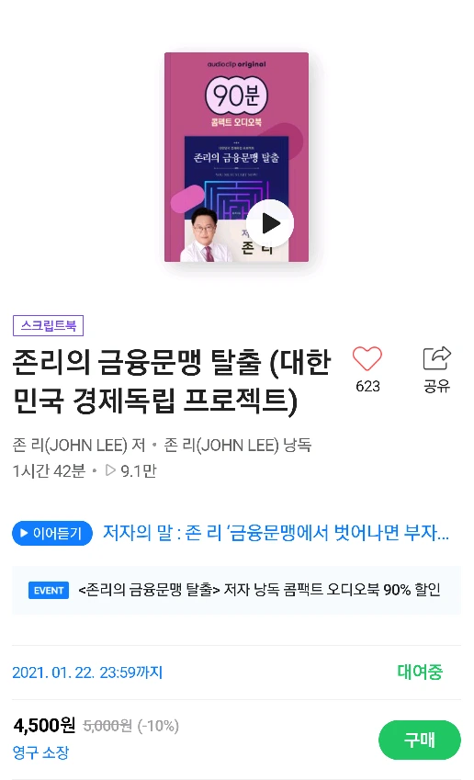Click the 이어듣기 resume button
The height and width of the screenshot is (780, 474).
click(52, 533)
